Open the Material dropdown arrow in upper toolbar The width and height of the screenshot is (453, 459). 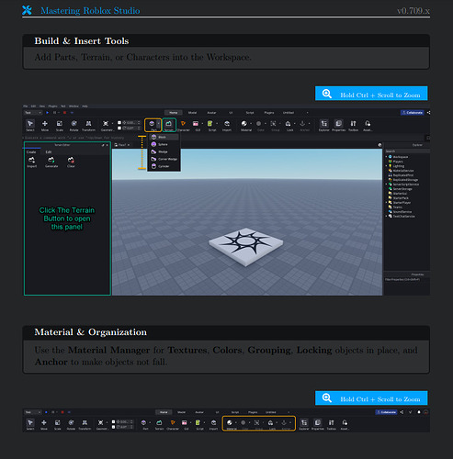(251, 124)
